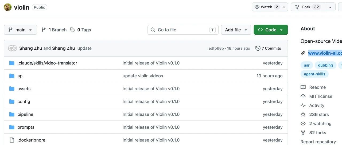
Task: Focus the Go to file search field
Action: [183, 30]
